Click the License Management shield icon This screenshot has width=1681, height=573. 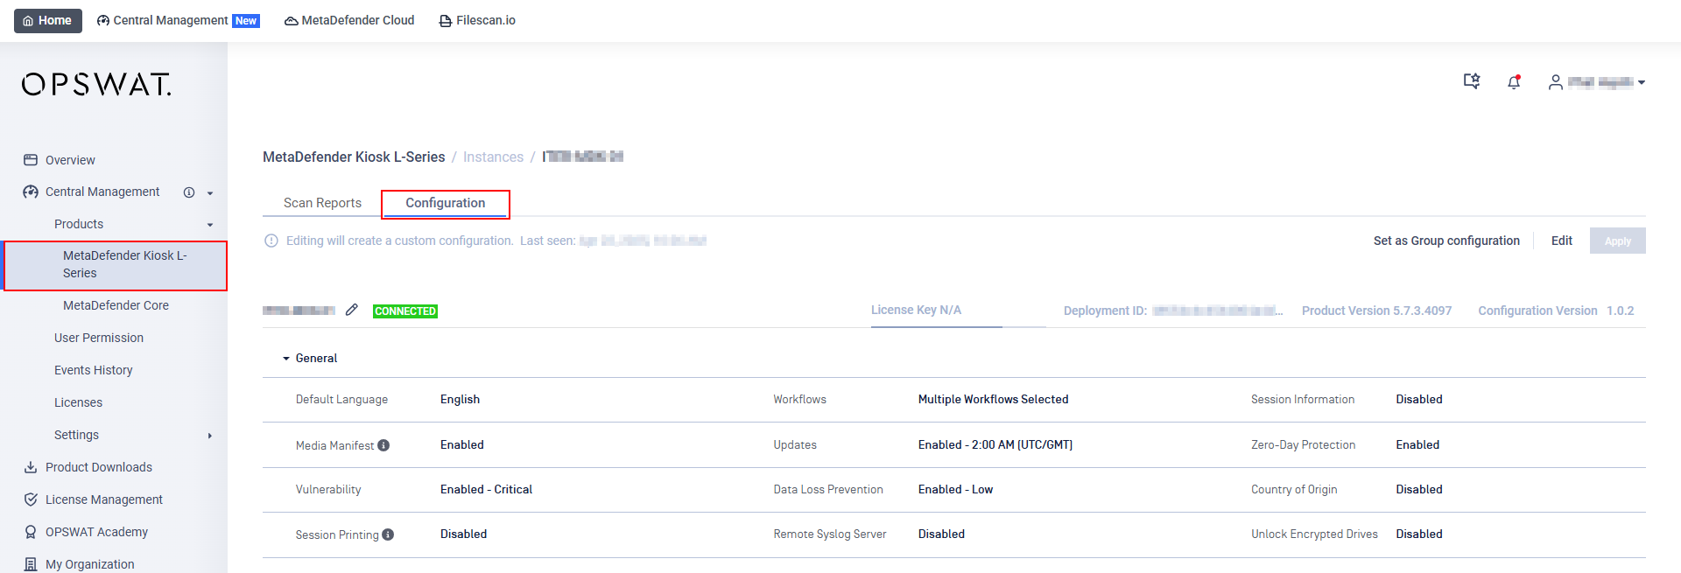point(31,500)
